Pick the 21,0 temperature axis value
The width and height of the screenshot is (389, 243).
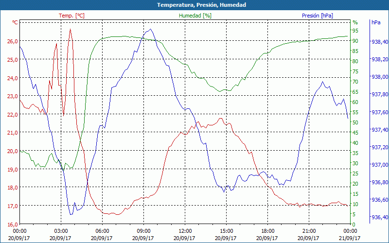tap(12, 133)
